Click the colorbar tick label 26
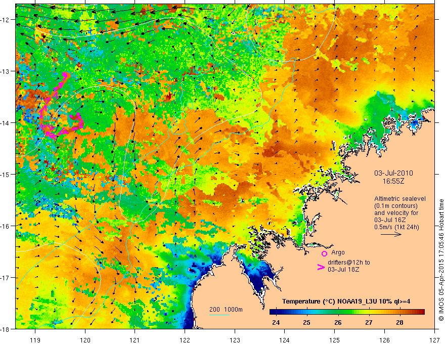This screenshot has width=445, height=344. (x=338, y=322)
